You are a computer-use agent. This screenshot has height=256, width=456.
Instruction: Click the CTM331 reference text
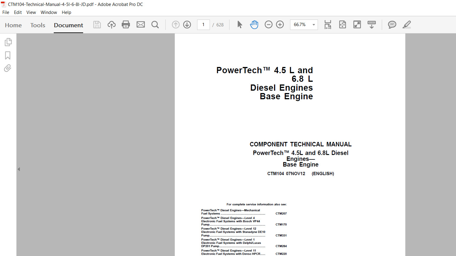coord(281,236)
